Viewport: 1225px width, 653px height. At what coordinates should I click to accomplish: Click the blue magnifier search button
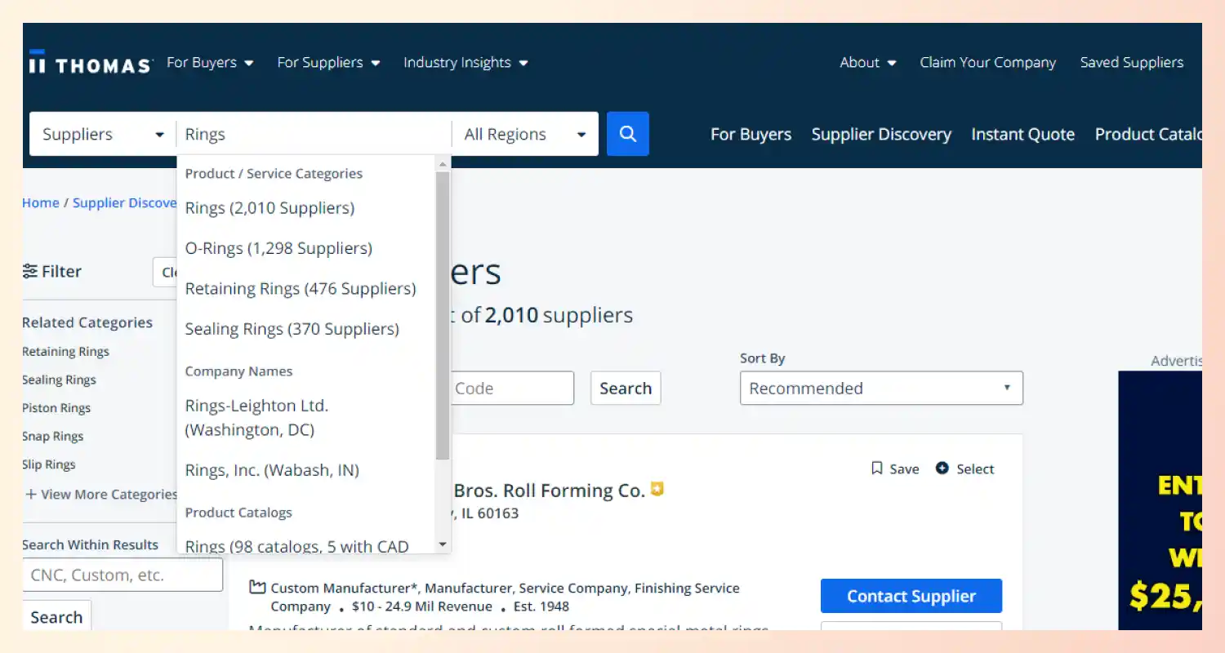[x=627, y=134]
